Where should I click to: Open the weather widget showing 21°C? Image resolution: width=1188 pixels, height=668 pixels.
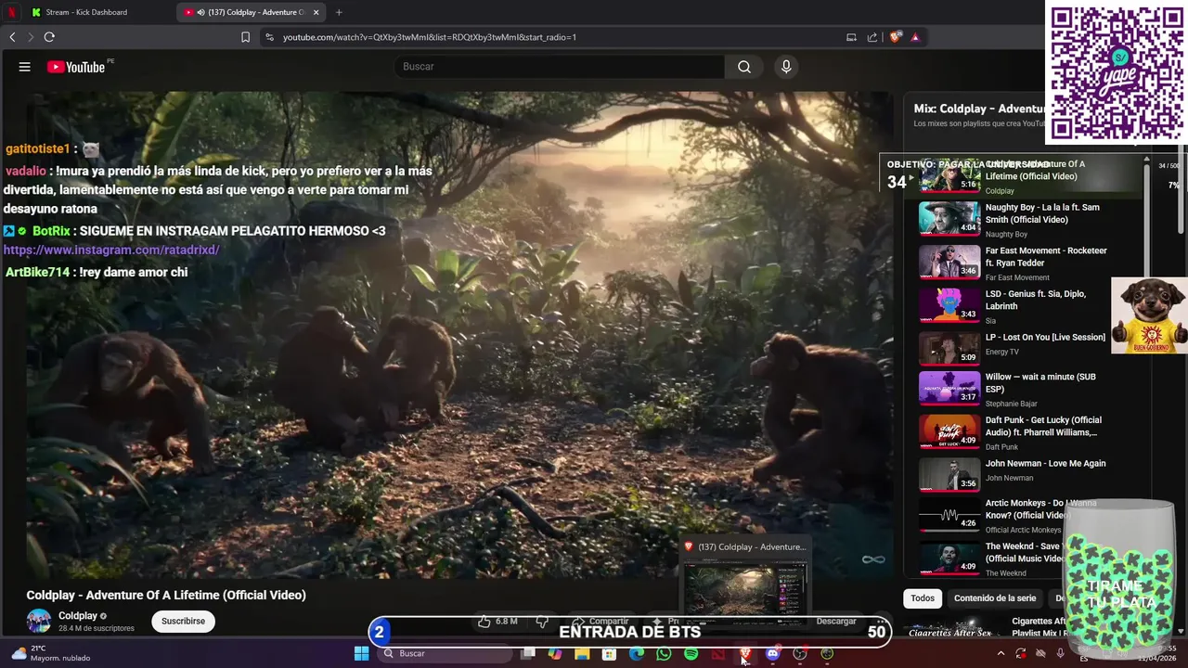51,653
